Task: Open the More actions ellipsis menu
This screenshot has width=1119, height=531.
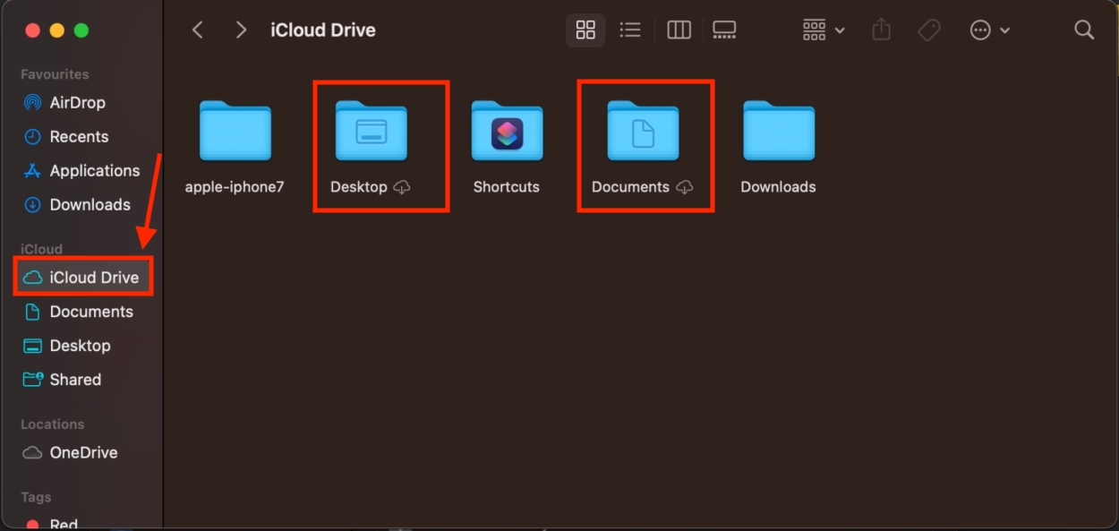Action: (x=989, y=30)
